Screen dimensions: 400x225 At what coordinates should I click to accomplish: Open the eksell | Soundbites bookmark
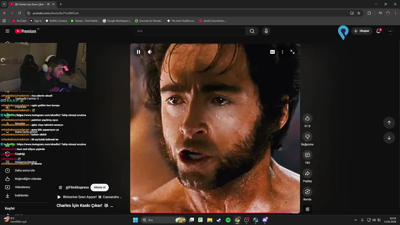click(x=212, y=21)
